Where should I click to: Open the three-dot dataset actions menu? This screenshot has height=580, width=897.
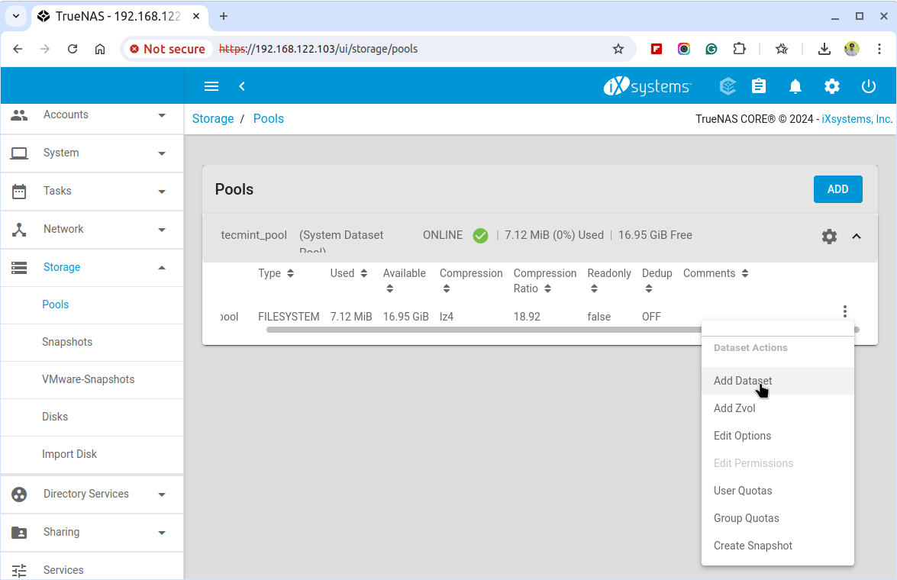845,311
